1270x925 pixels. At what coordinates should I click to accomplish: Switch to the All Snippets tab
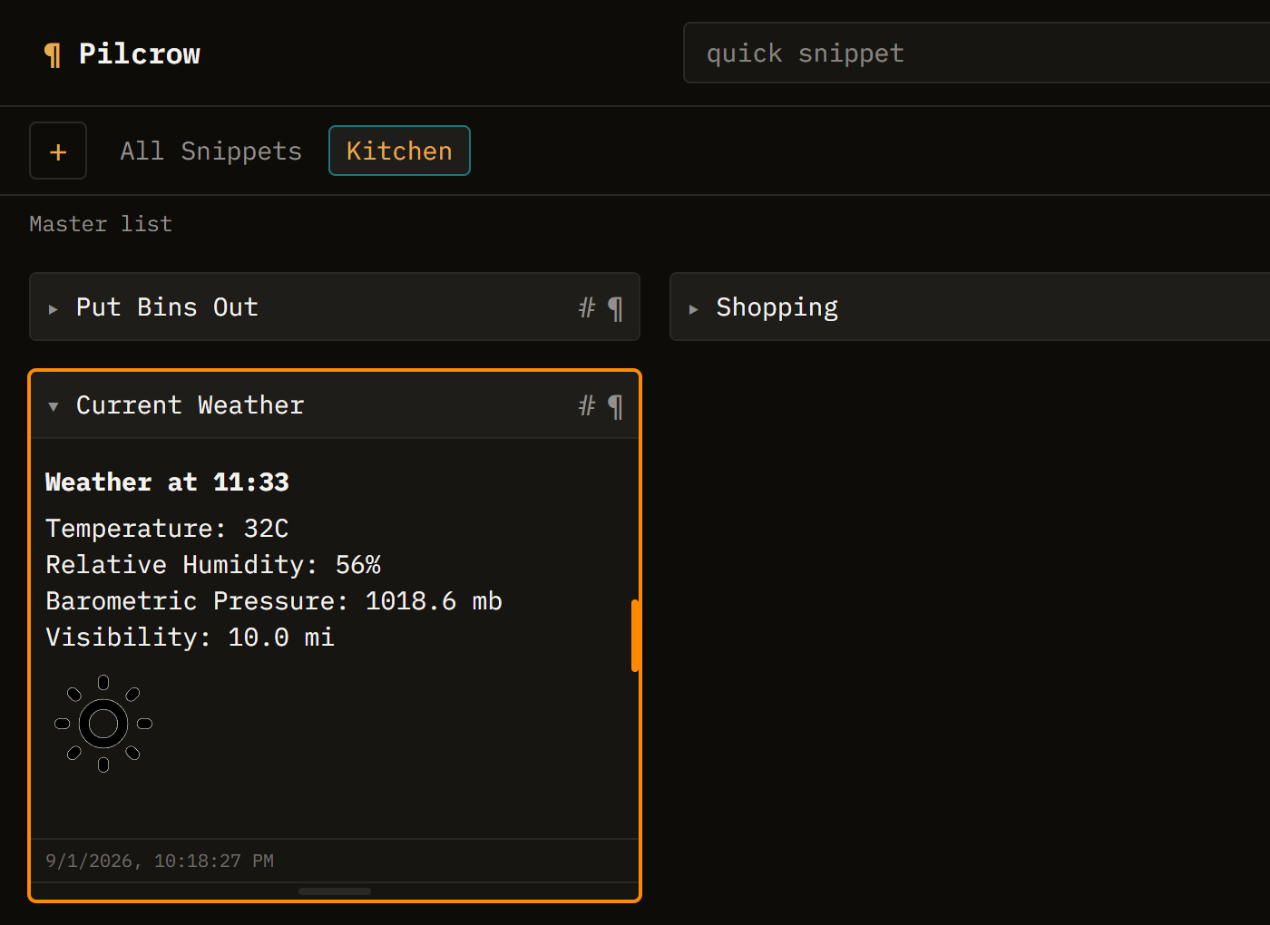(211, 151)
